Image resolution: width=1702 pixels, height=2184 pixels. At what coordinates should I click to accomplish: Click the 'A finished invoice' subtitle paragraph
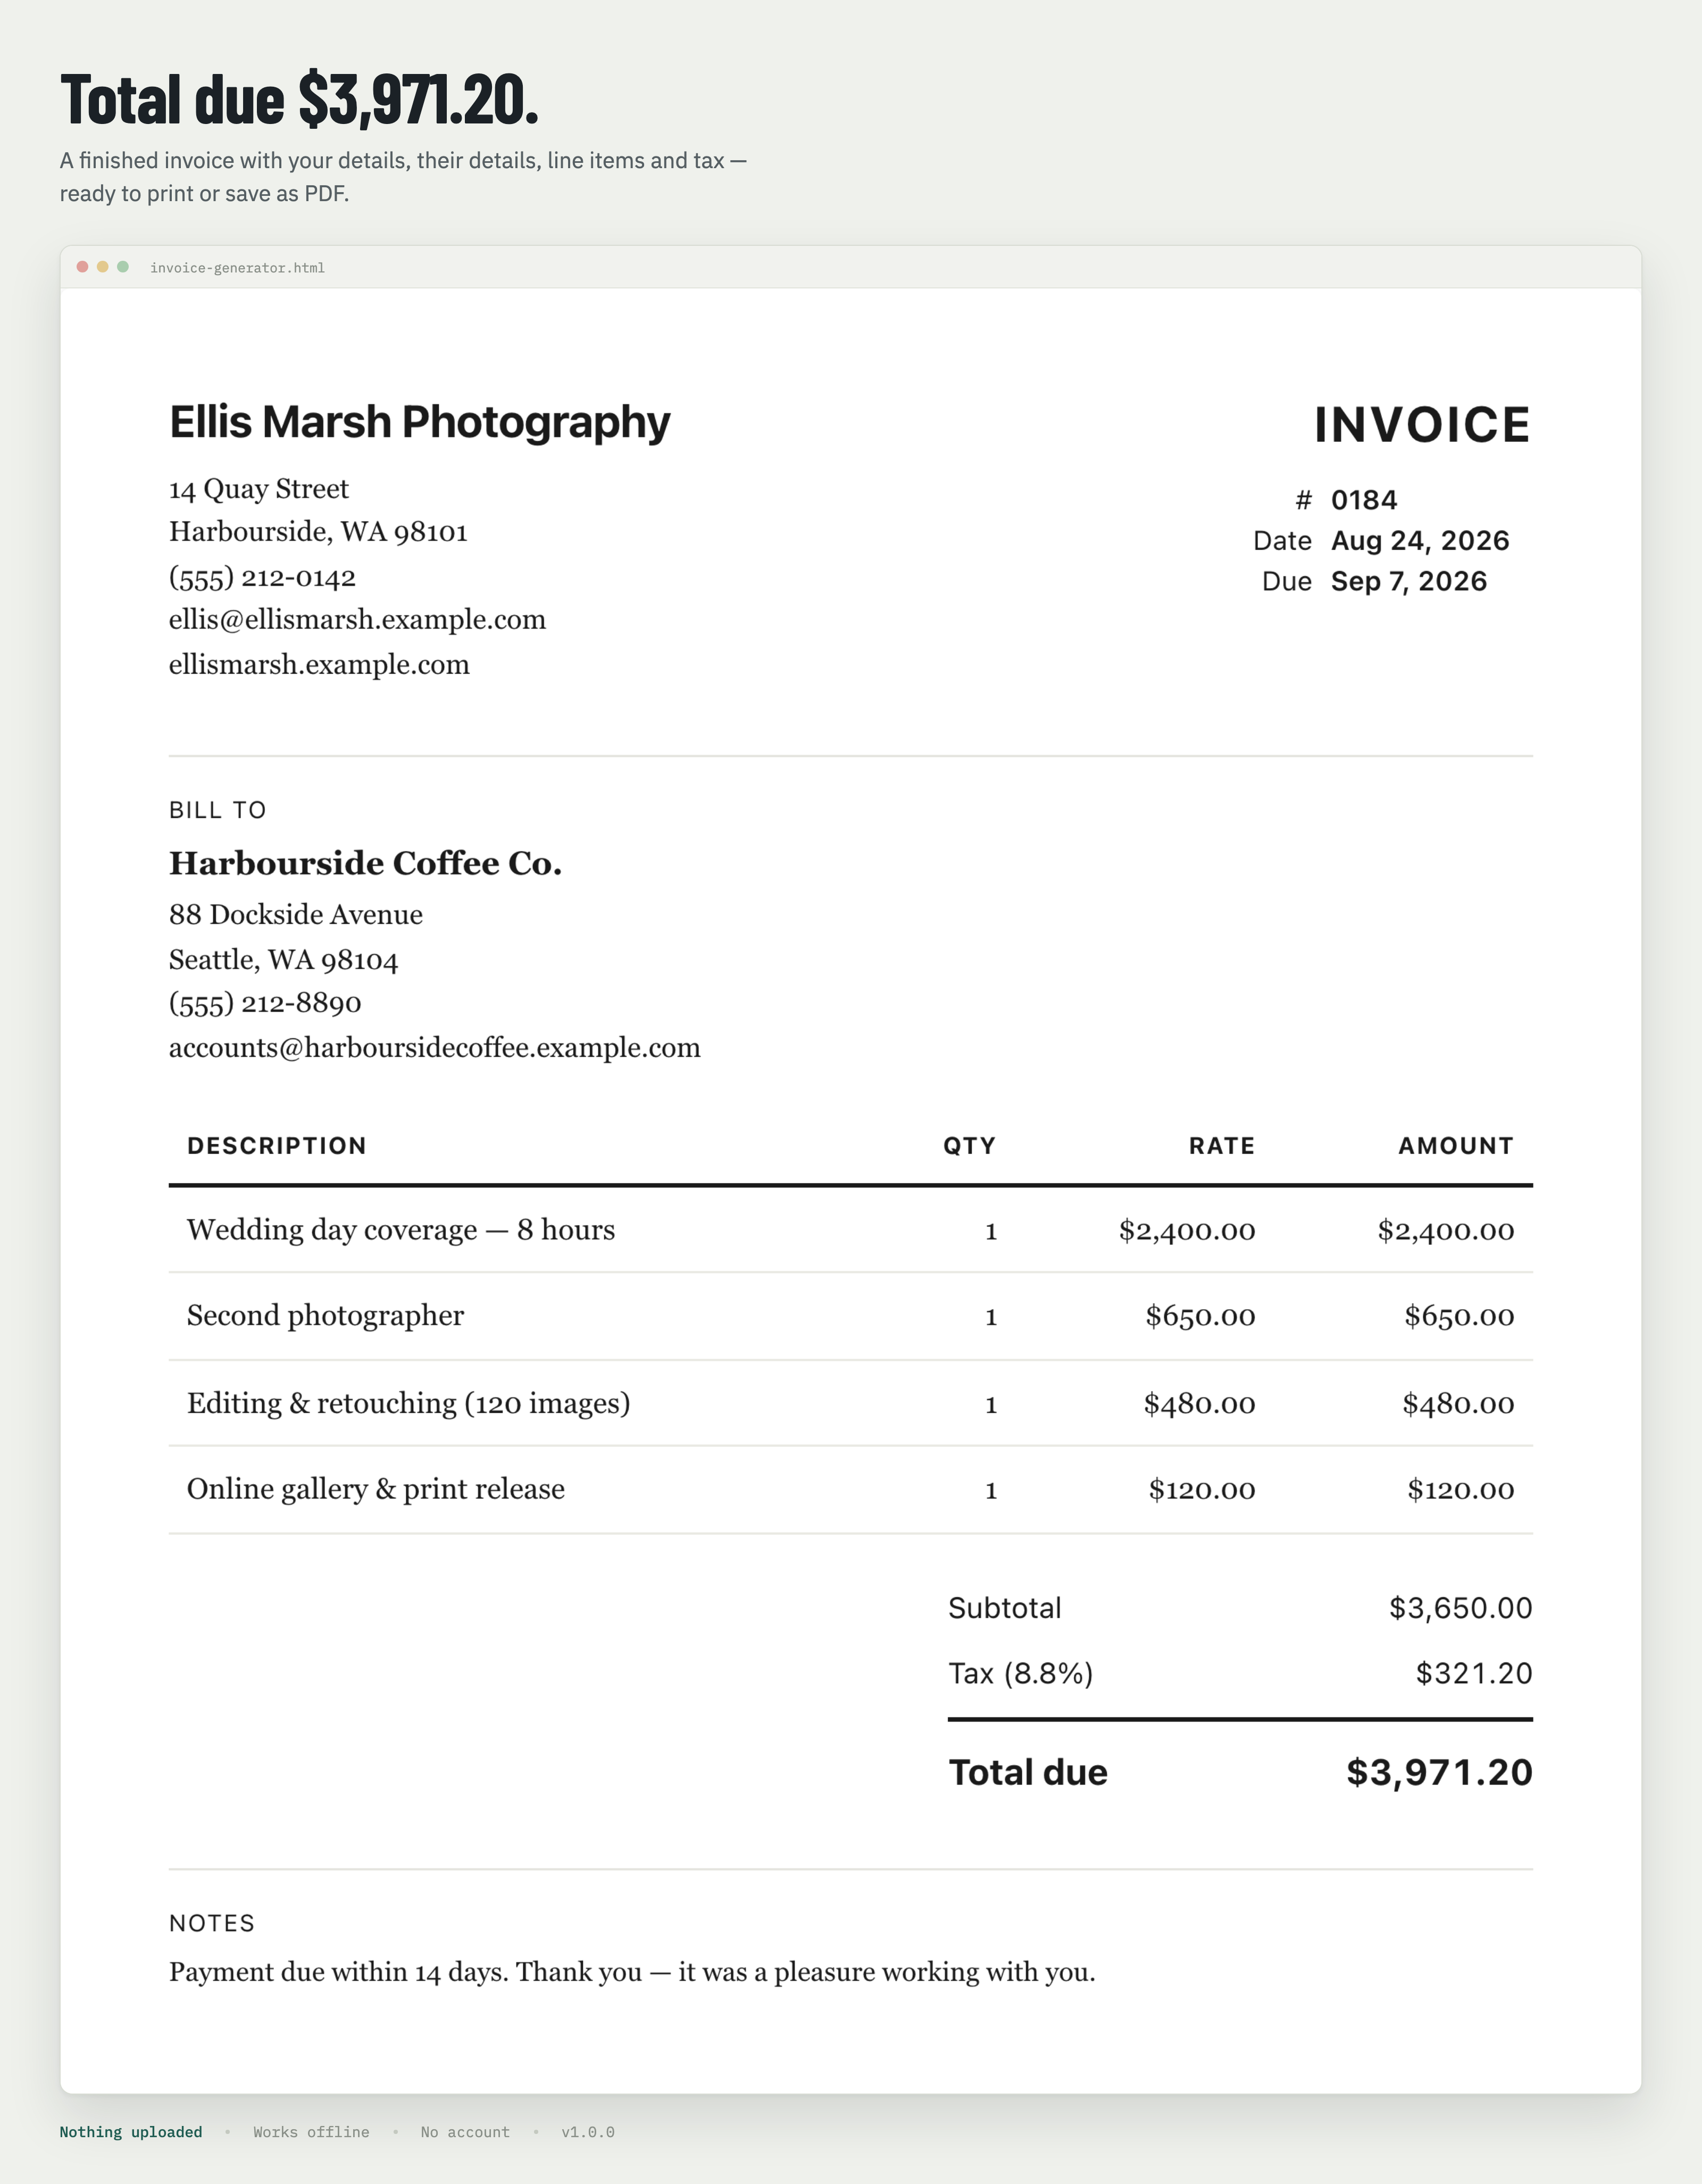click(x=403, y=177)
